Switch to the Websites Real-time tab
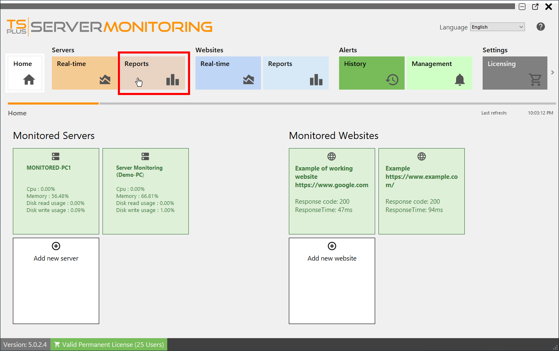 (x=228, y=73)
